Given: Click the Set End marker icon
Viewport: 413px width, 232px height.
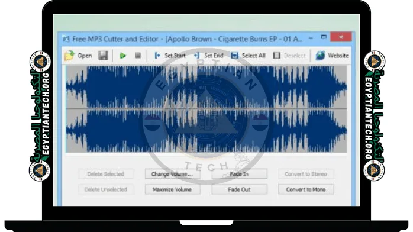Looking at the screenshot, I should [197, 56].
